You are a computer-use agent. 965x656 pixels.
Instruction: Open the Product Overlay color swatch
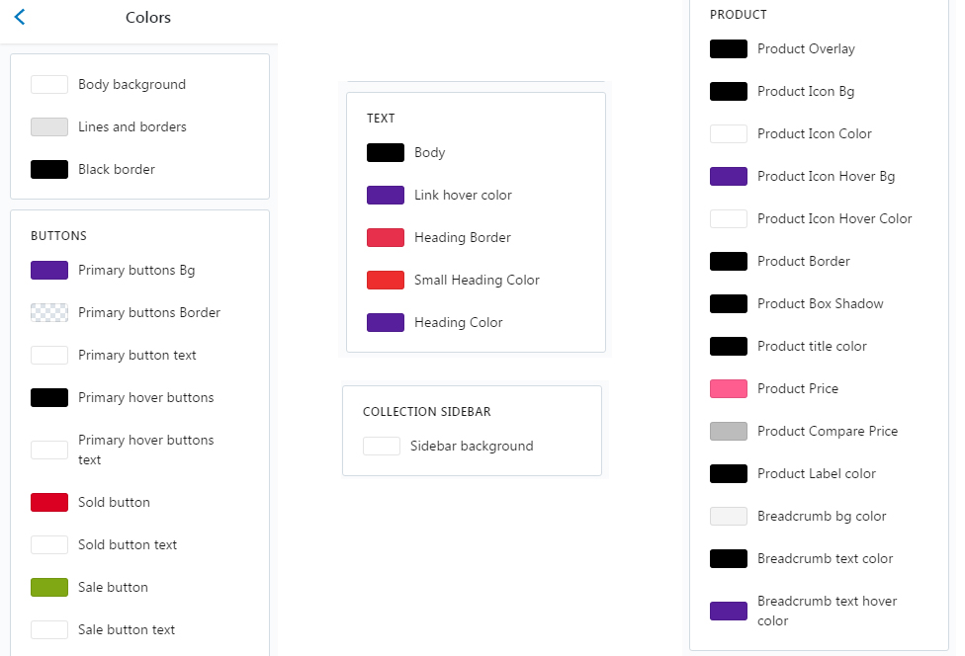(x=729, y=49)
